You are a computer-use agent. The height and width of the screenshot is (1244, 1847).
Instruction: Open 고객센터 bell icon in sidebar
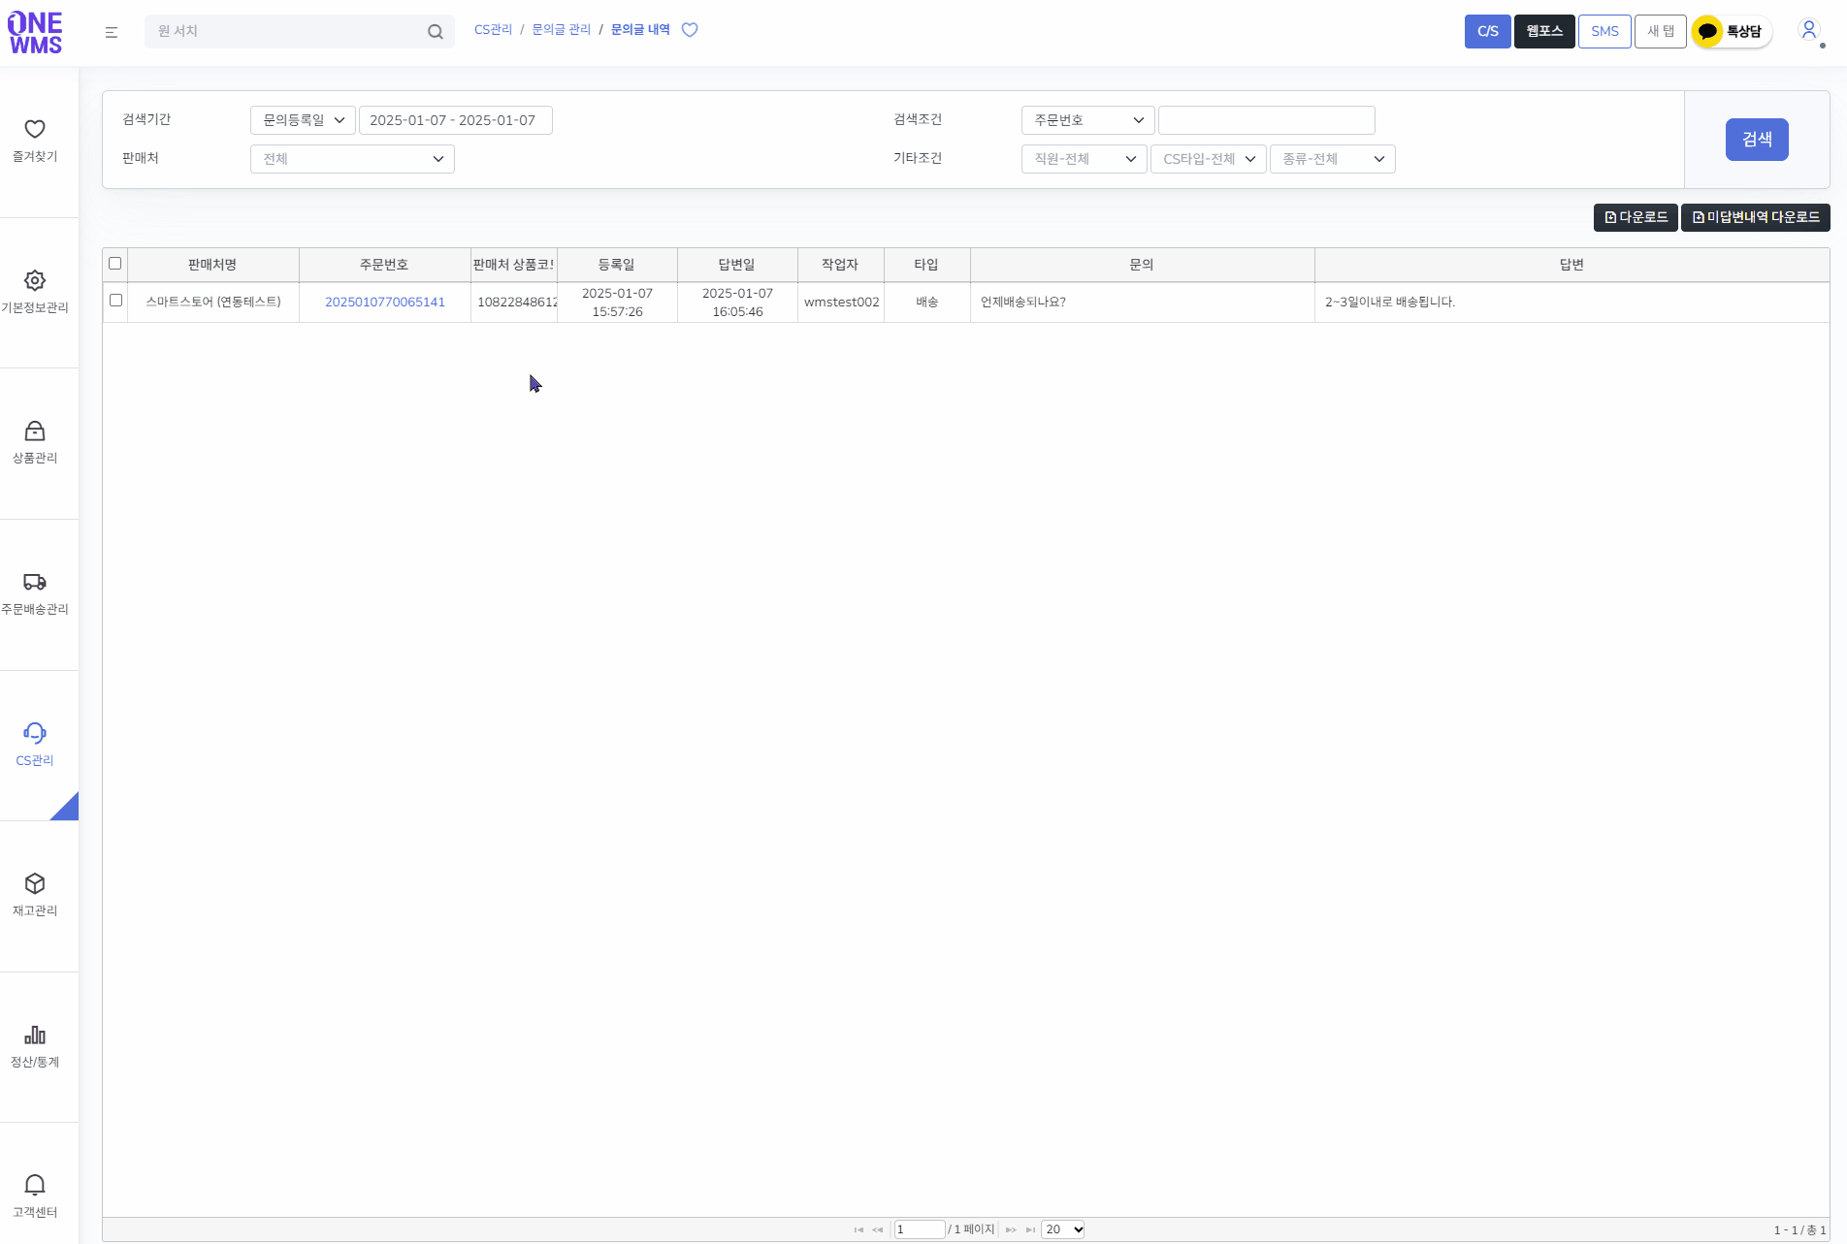point(35,1185)
